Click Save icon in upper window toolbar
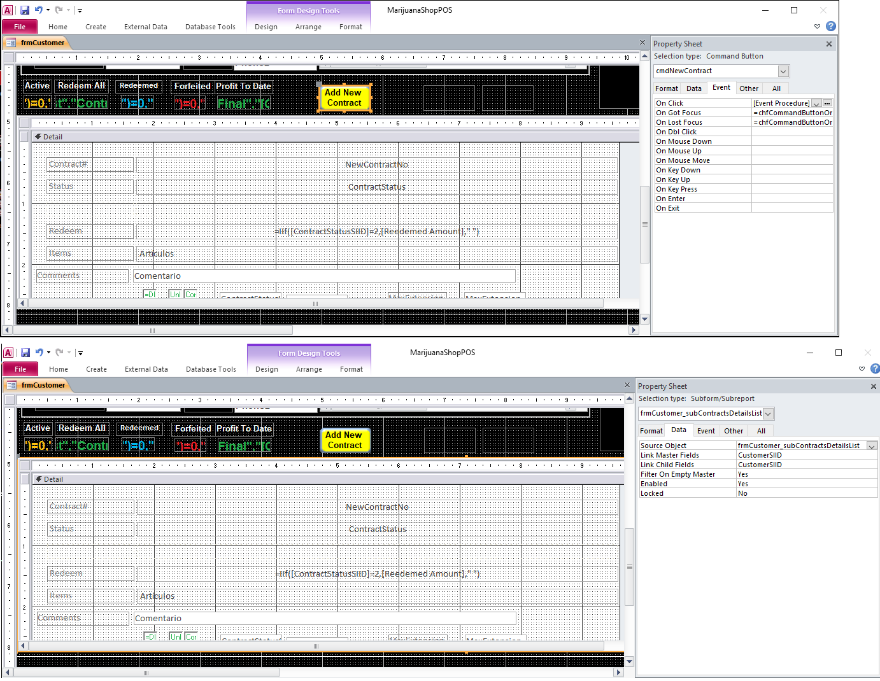 point(25,10)
